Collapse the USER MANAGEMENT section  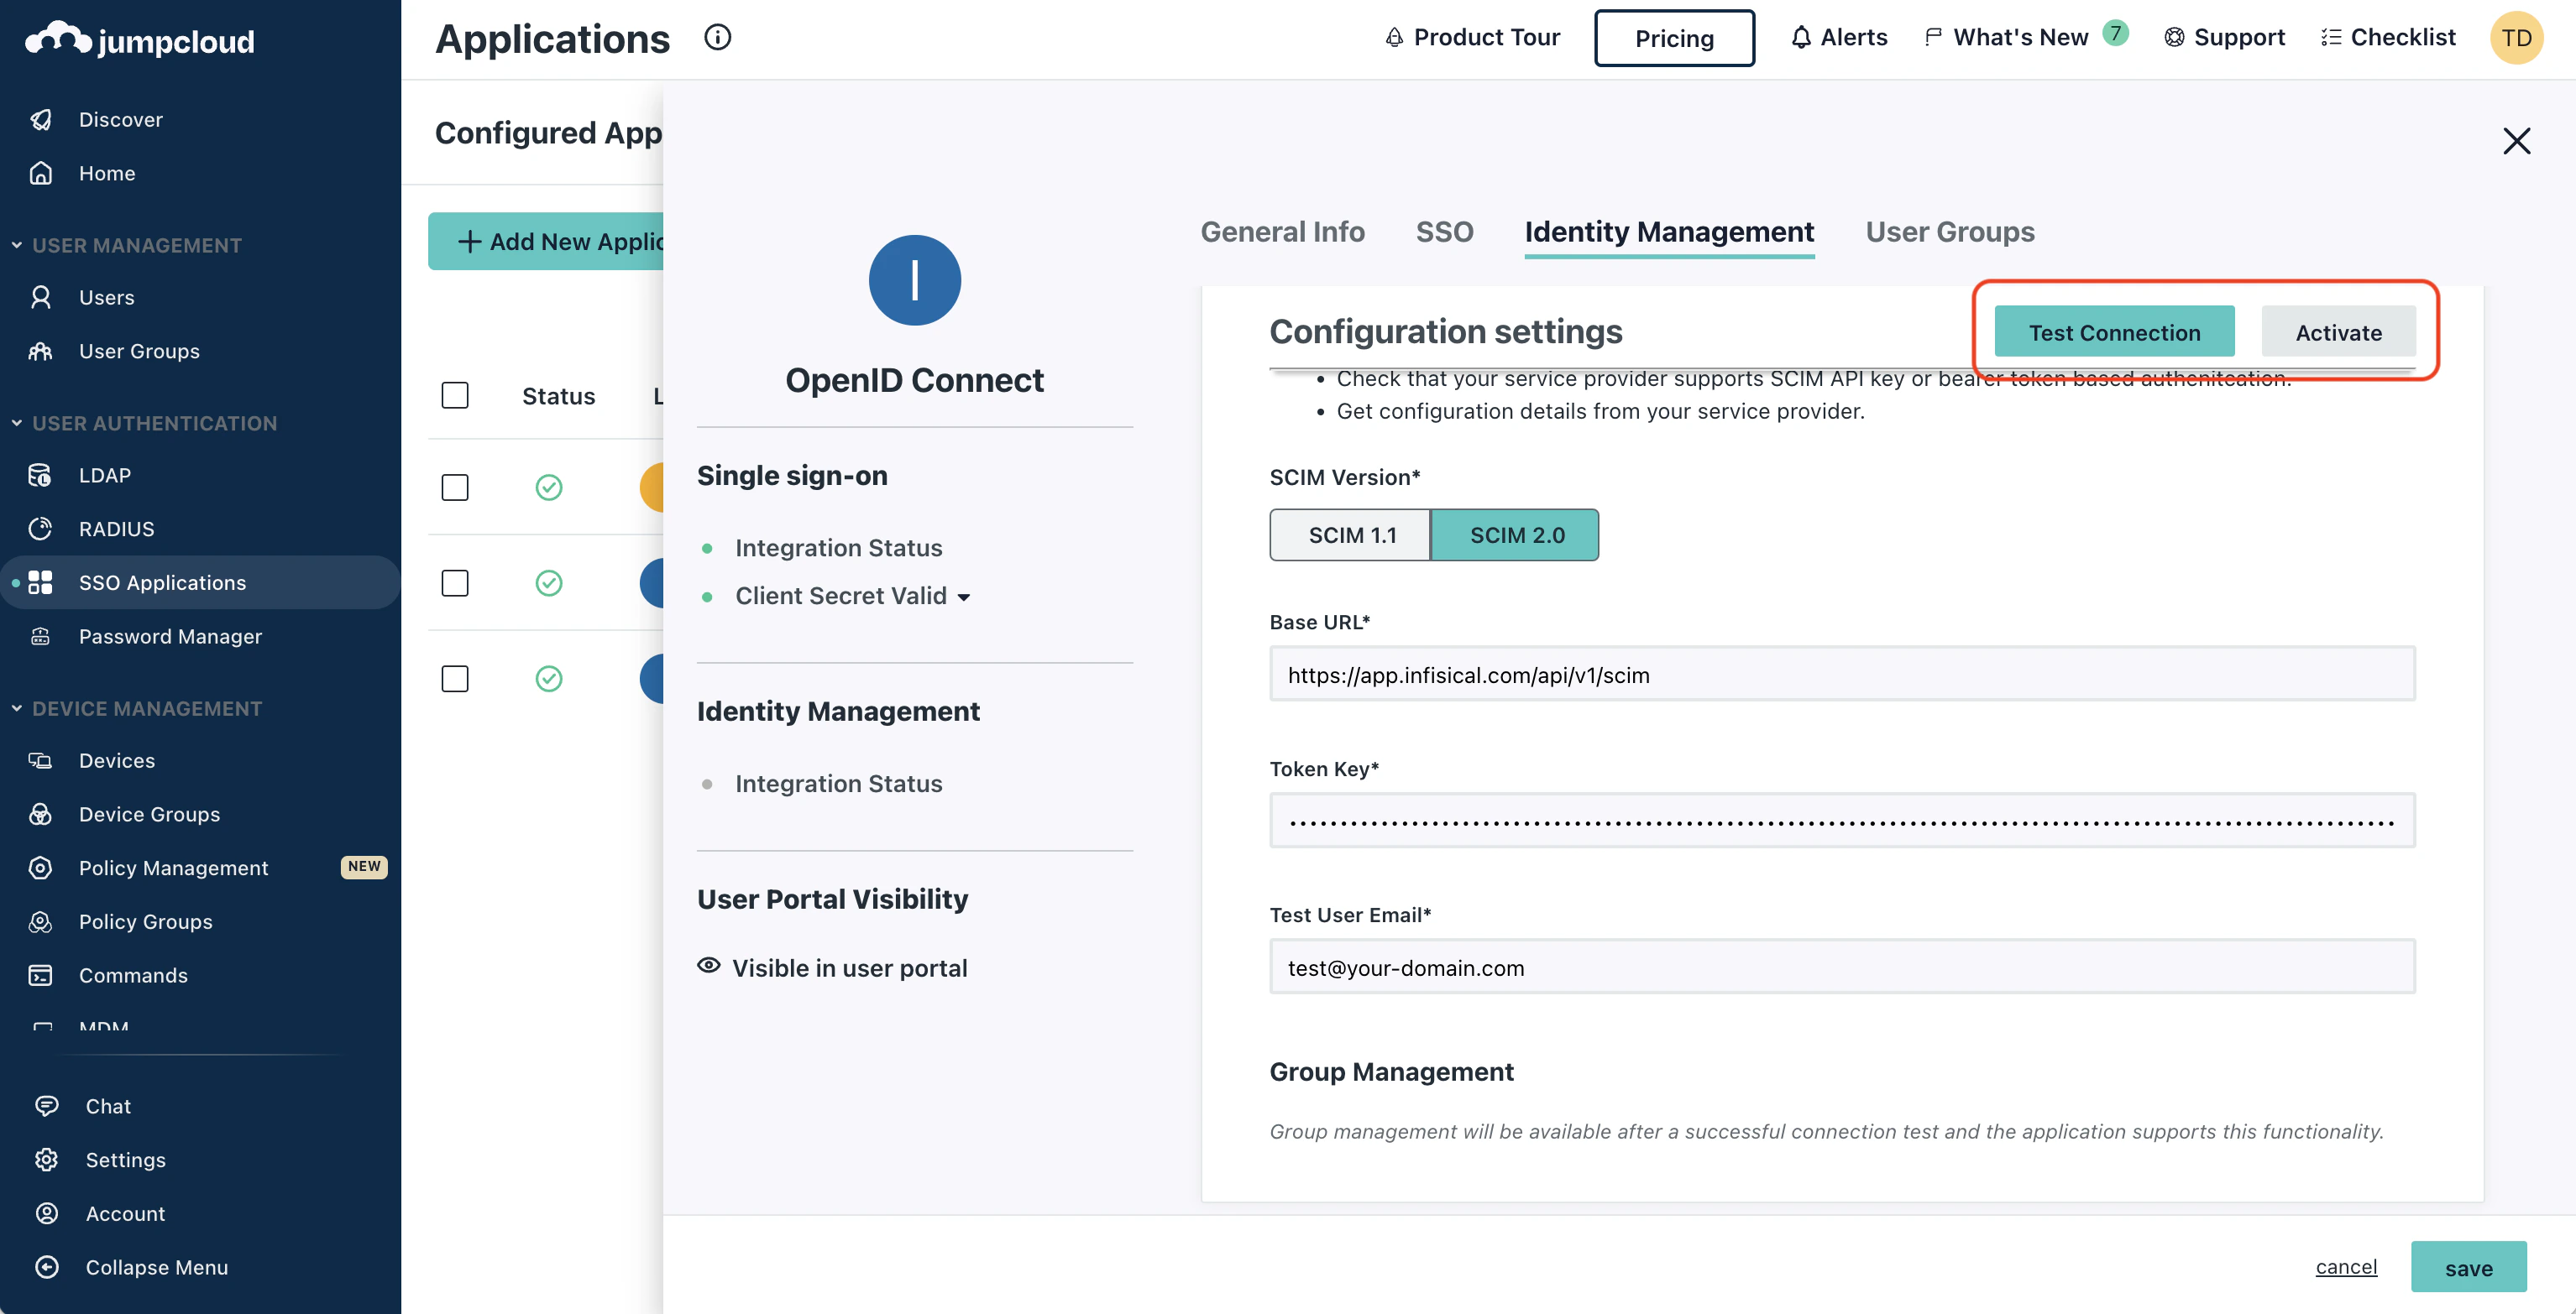pos(17,245)
